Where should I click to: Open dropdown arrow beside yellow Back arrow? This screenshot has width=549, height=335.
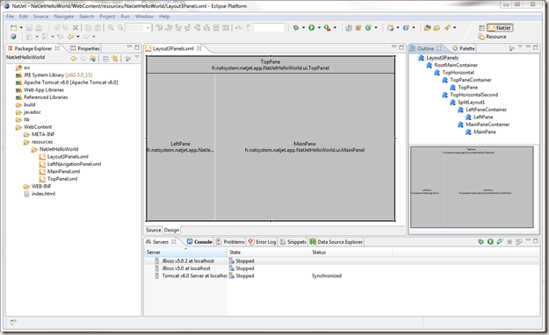pyautogui.click(x=77, y=36)
